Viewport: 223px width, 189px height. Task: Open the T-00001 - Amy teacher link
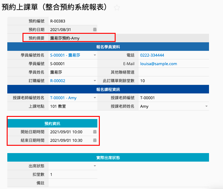(63, 98)
